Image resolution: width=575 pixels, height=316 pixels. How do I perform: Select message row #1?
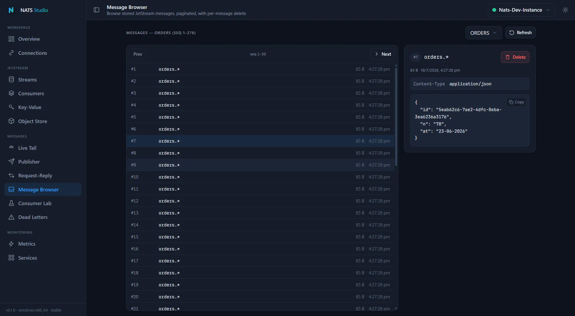click(260, 69)
